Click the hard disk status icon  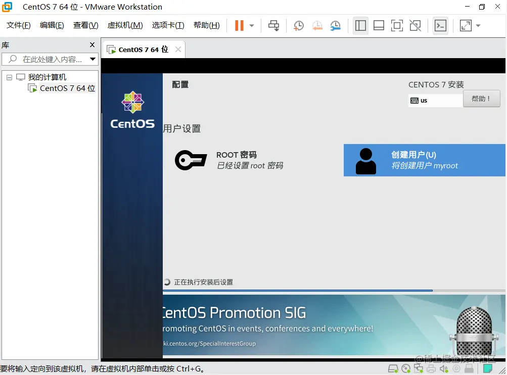[393, 368]
